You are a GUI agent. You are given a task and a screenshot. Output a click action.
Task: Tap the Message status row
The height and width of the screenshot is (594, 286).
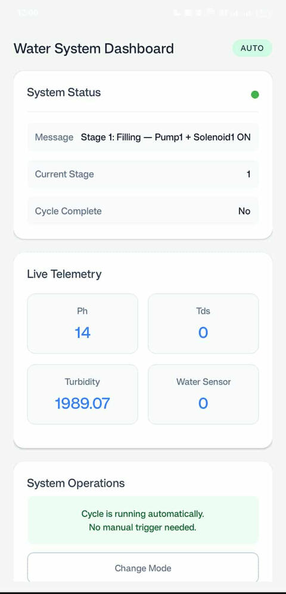[x=143, y=137]
